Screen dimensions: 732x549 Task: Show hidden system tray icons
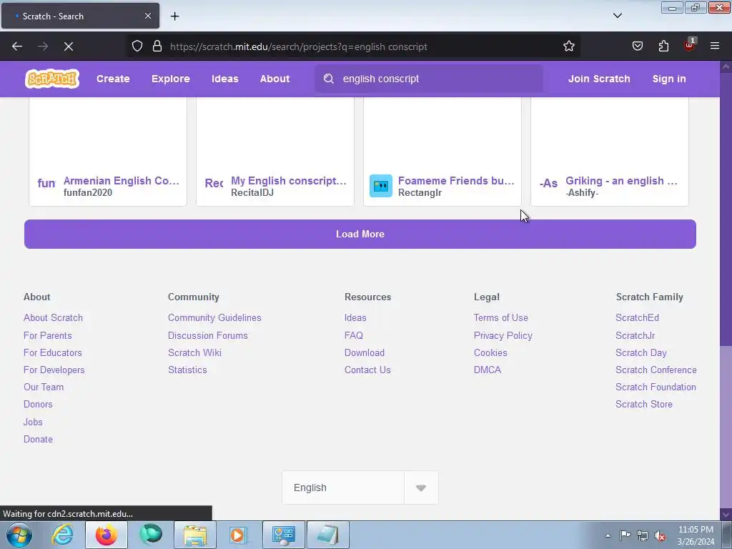(608, 535)
